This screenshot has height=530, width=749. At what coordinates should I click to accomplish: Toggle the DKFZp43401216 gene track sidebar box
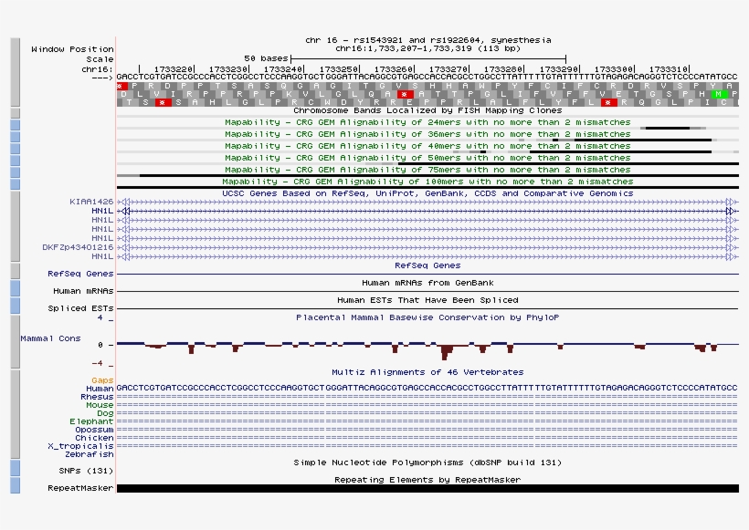[x=15, y=248]
